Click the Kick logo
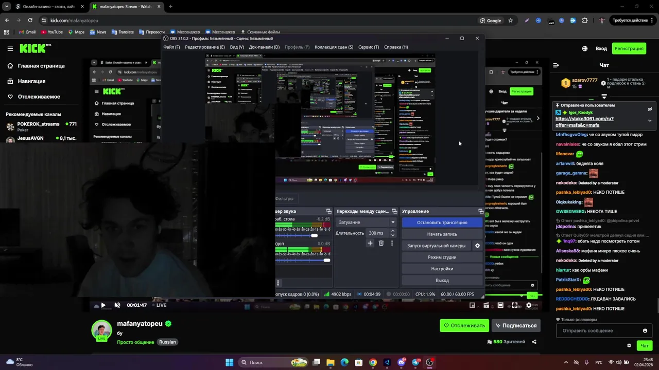Viewport: 659px width, 370px height. pyautogui.click(x=35, y=48)
